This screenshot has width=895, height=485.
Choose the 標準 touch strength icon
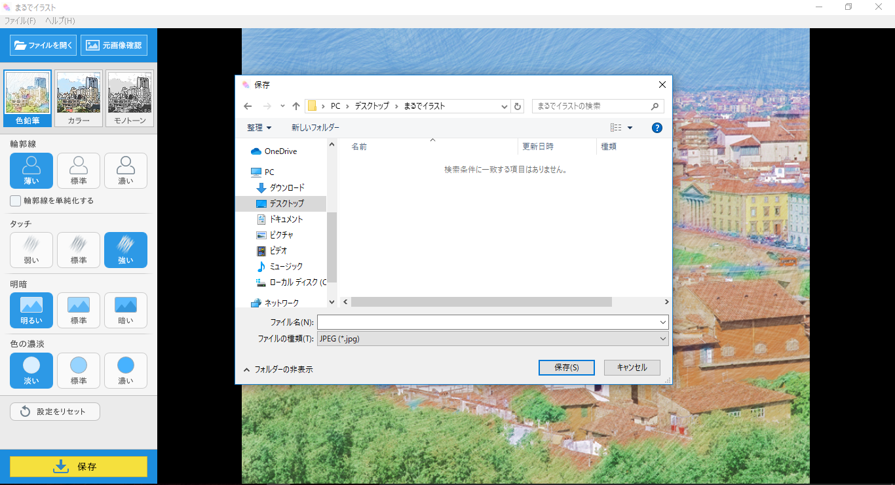click(78, 250)
